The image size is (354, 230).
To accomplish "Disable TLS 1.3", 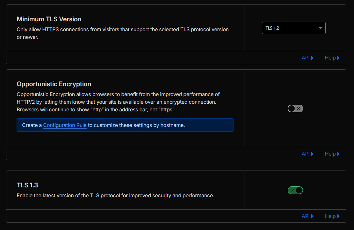I will pos(295,190).
